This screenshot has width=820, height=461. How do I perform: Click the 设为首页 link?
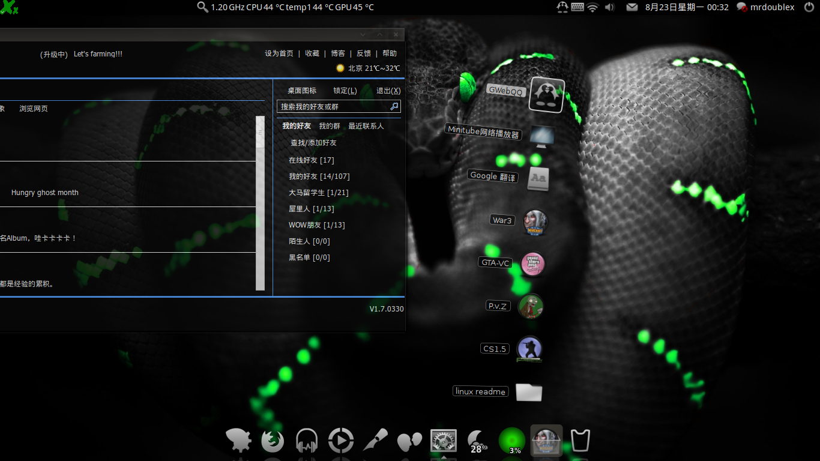(x=279, y=53)
